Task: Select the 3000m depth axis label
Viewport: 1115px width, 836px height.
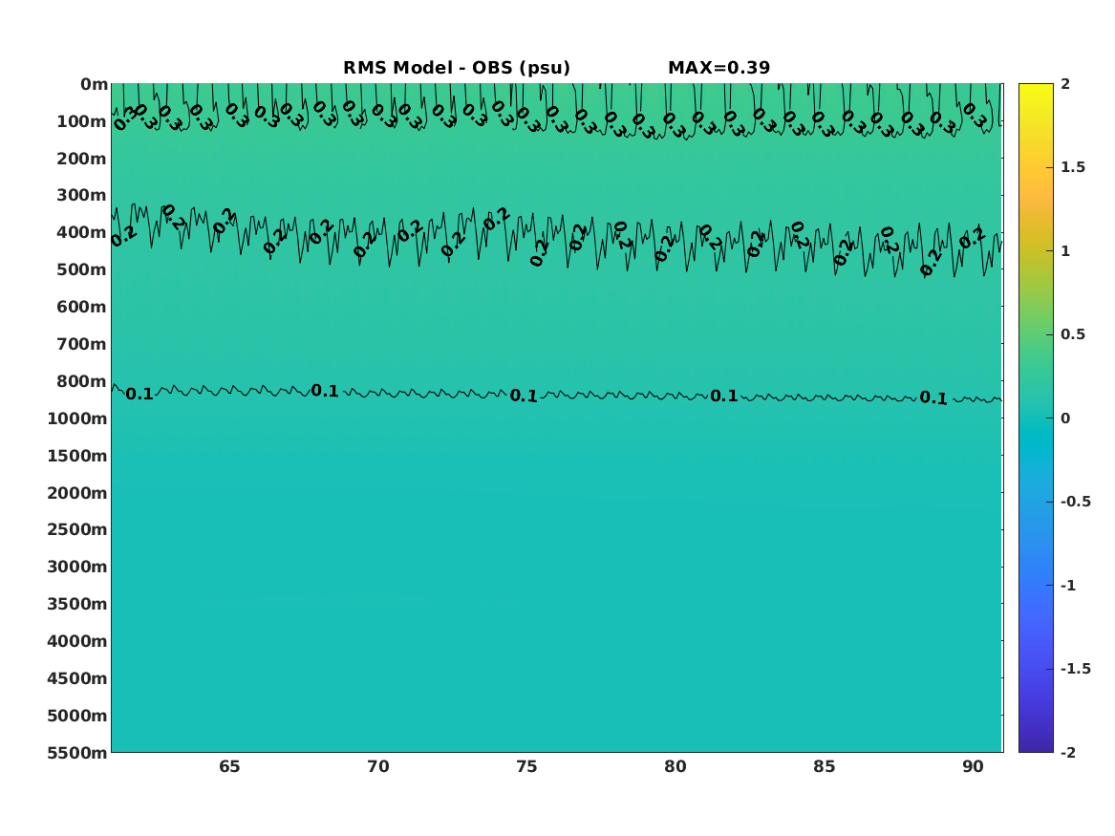Action: (77, 568)
